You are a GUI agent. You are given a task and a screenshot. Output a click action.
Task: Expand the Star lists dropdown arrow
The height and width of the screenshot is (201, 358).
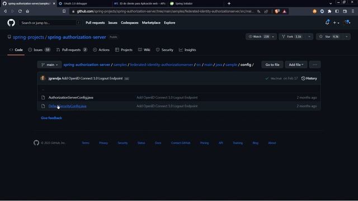pos(347,37)
